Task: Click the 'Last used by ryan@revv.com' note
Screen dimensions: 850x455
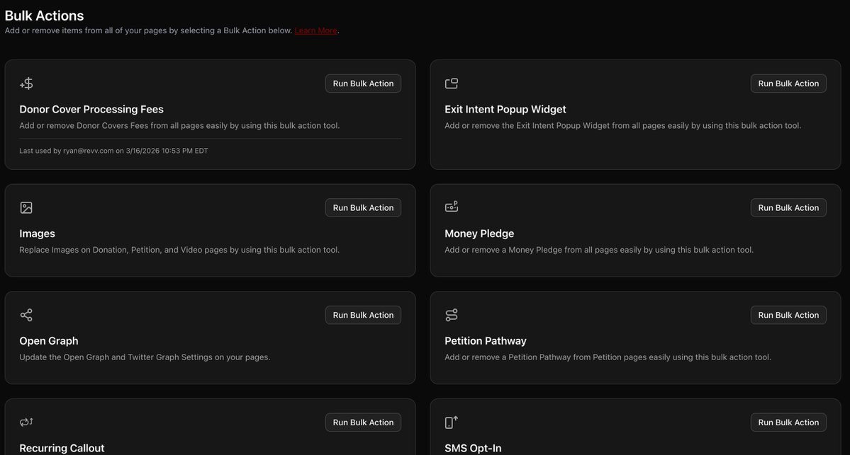Action: [x=114, y=151]
